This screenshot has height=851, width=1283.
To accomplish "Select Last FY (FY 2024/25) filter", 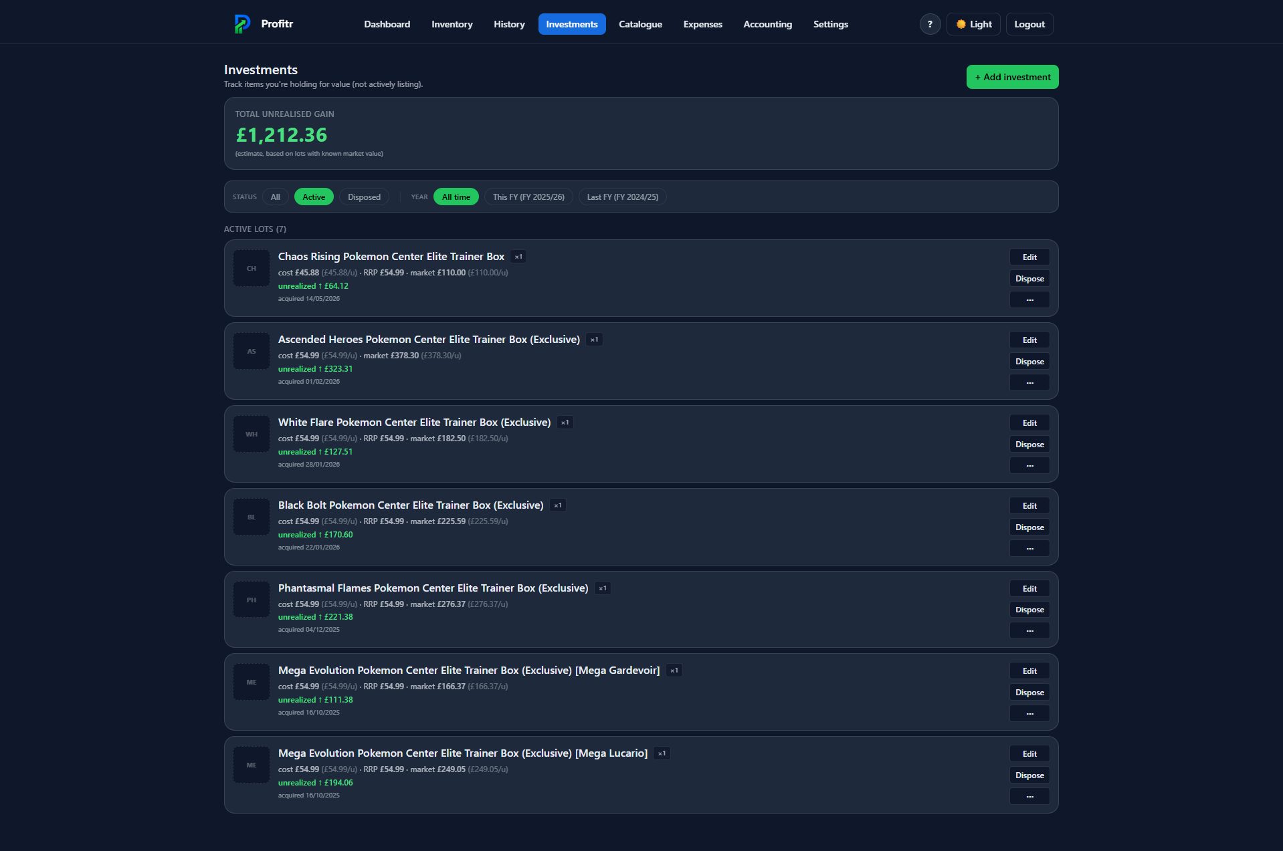I will 623,197.
